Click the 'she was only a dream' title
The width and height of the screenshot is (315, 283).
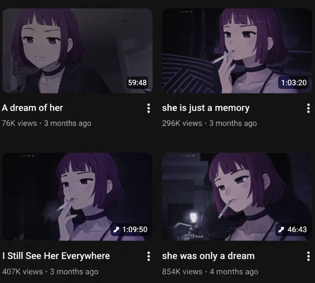click(x=208, y=256)
